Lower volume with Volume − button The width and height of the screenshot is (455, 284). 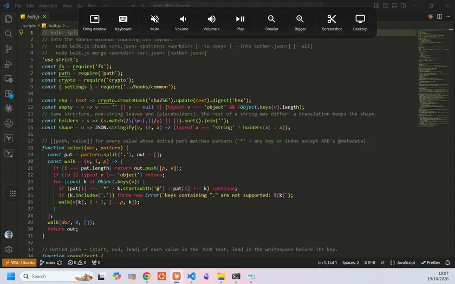pyautogui.click(x=183, y=23)
